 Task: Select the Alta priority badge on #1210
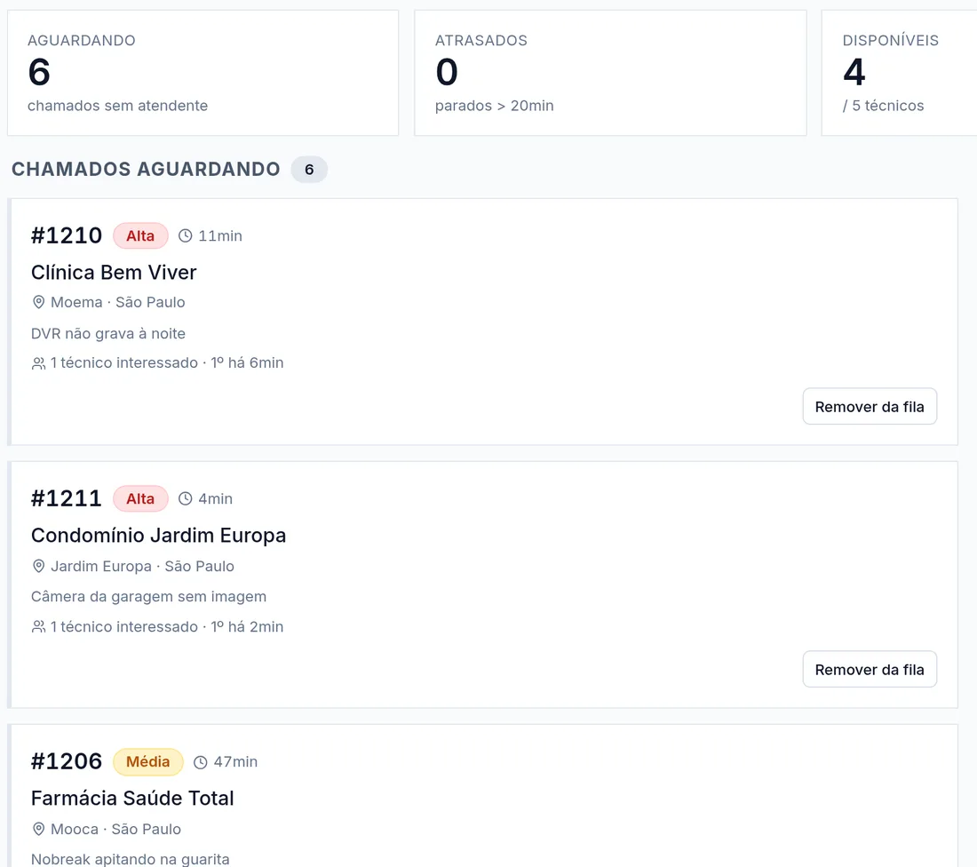[140, 235]
